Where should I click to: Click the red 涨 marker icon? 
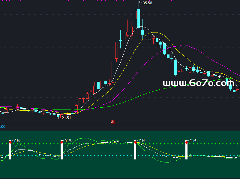click(113, 122)
